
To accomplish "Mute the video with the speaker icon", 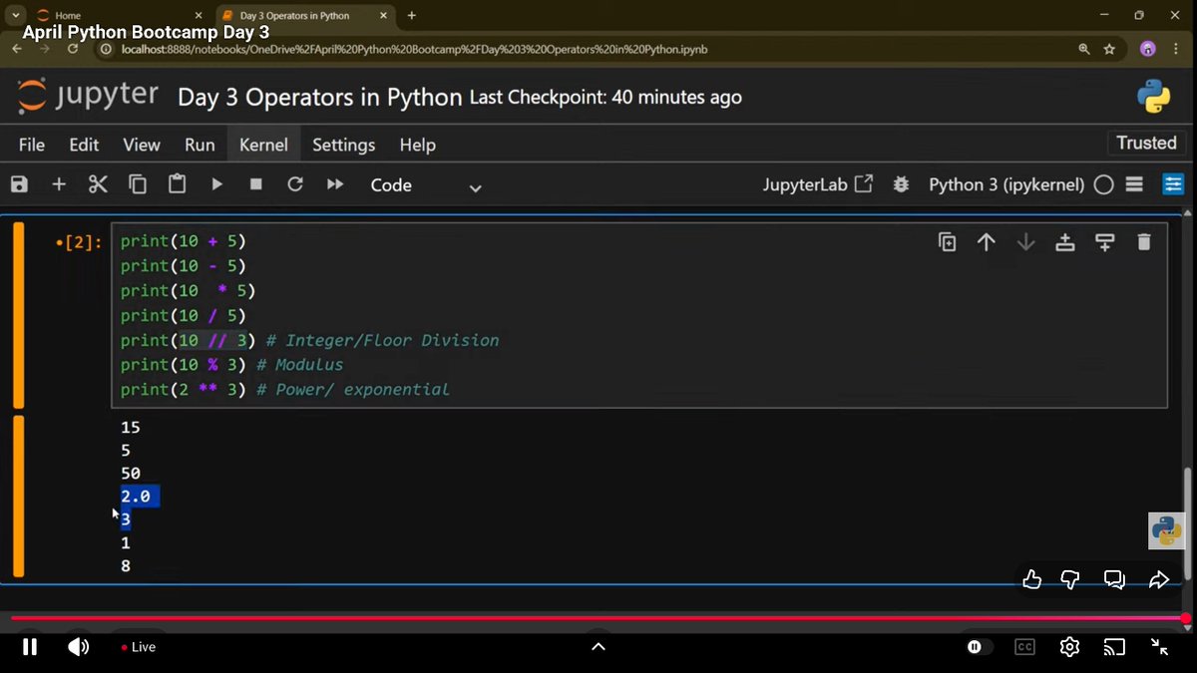I will 78,647.
